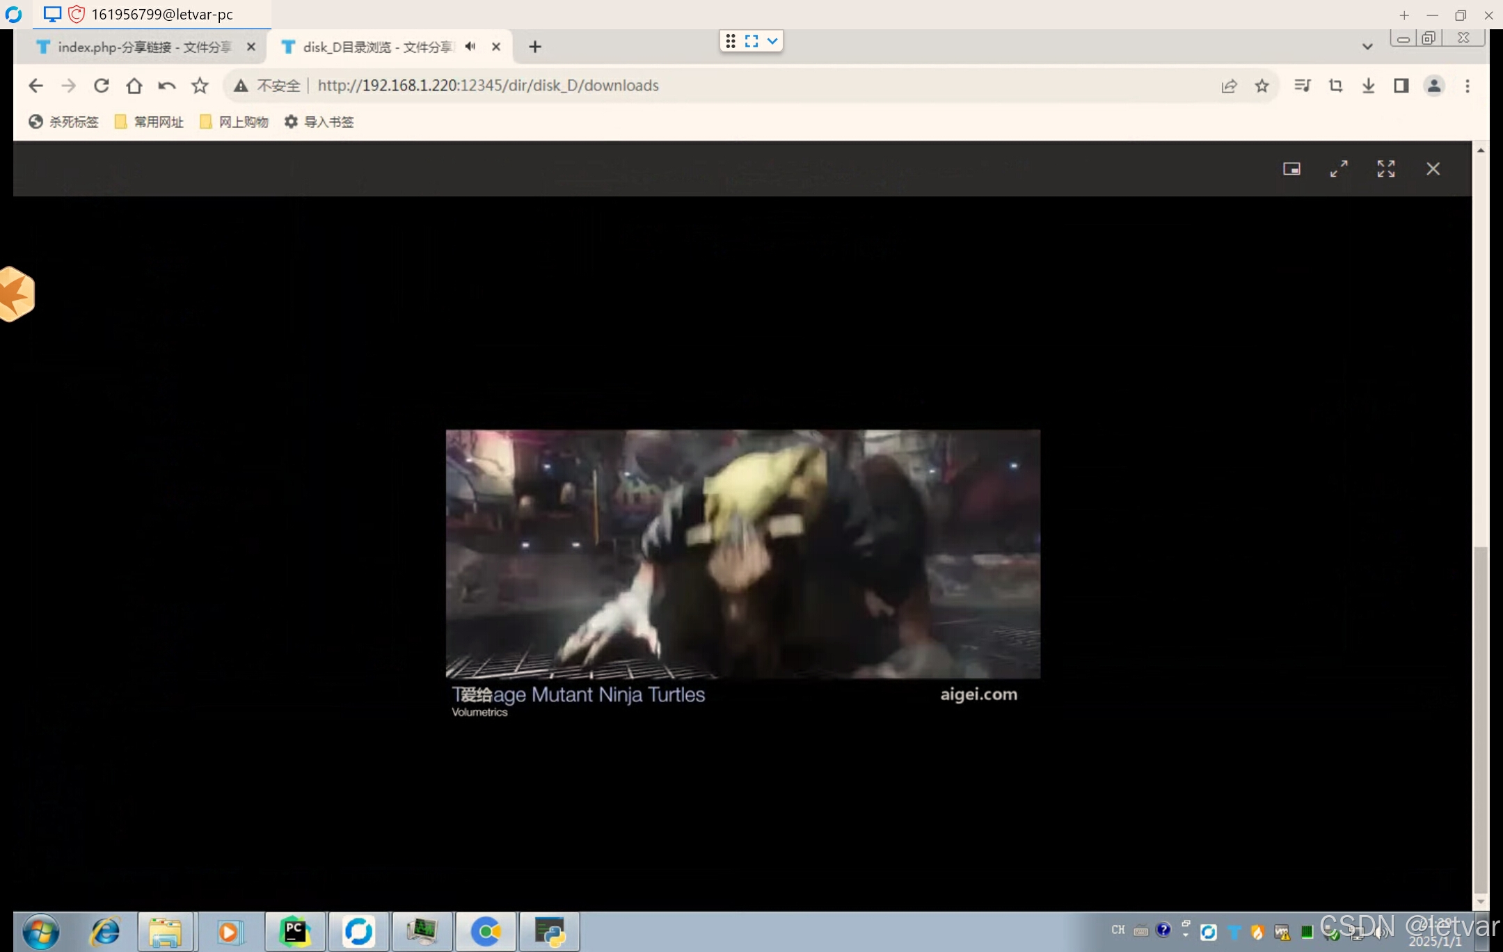Screen dimensions: 1503x952
Task: Open the browser home page
Action: click(134, 86)
